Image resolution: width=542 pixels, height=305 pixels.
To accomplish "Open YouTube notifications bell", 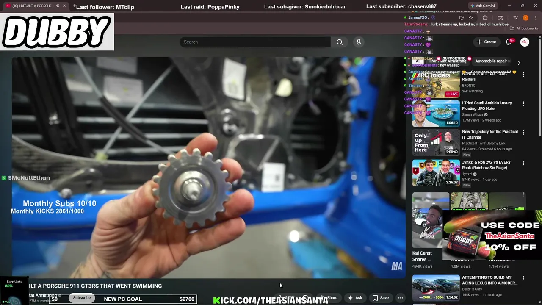I will [509, 42].
